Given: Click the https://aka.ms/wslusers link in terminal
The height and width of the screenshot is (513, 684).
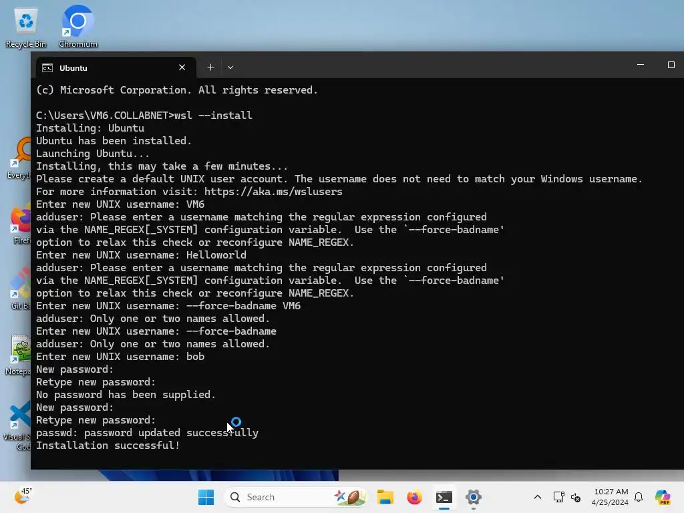Looking at the screenshot, I should point(273,192).
